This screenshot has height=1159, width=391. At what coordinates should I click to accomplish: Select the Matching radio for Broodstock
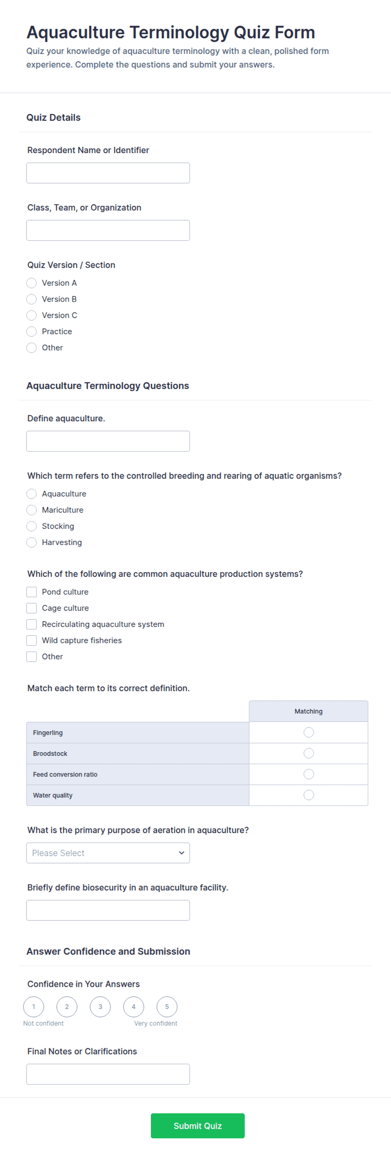click(x=309, y=753)
